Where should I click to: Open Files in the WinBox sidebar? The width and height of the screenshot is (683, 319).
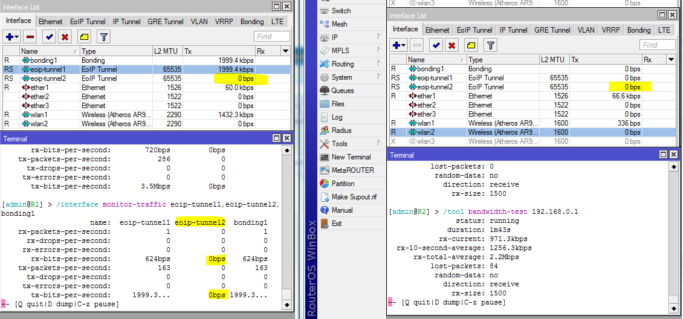[x=338, y=104]
